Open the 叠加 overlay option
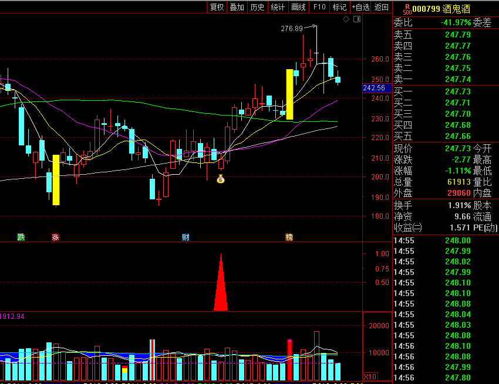The image size is (499, 384). pos(237,7)
